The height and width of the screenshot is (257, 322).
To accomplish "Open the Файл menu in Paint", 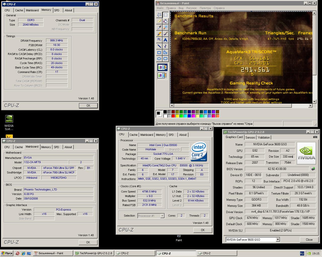I will click(160, 8).
